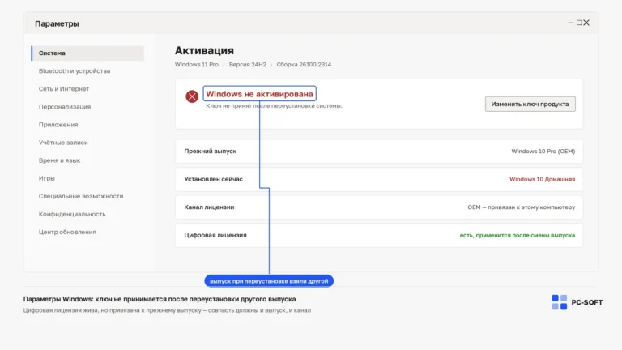
Task: Click the Ключ не принят description text
Action: tap(274, 106)
